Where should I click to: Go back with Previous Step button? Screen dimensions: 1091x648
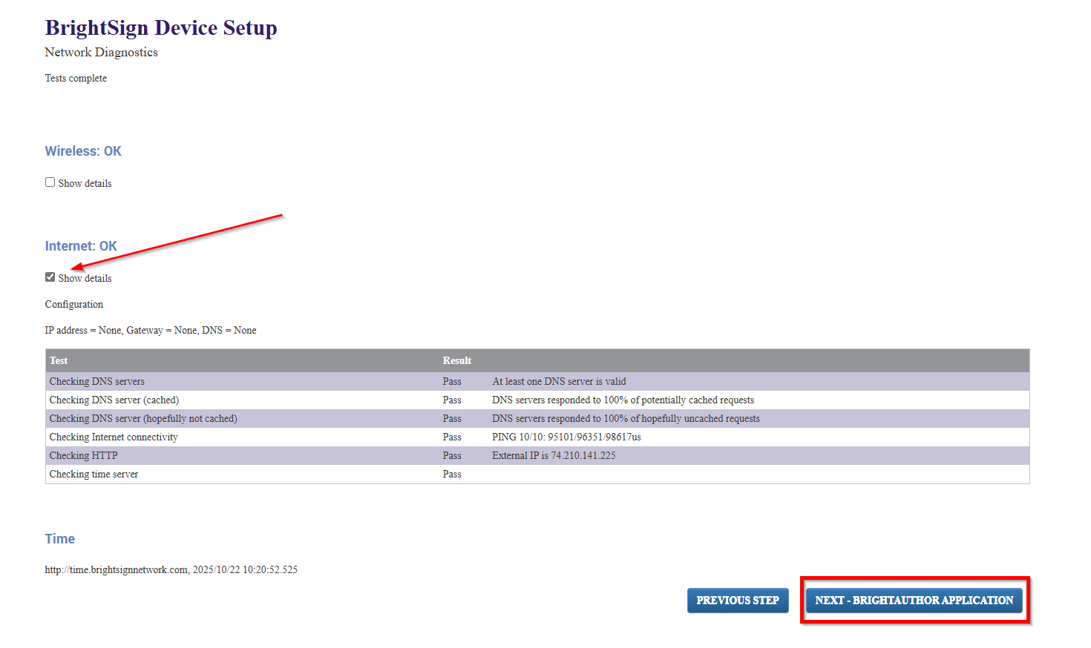[x=737, y=601]
